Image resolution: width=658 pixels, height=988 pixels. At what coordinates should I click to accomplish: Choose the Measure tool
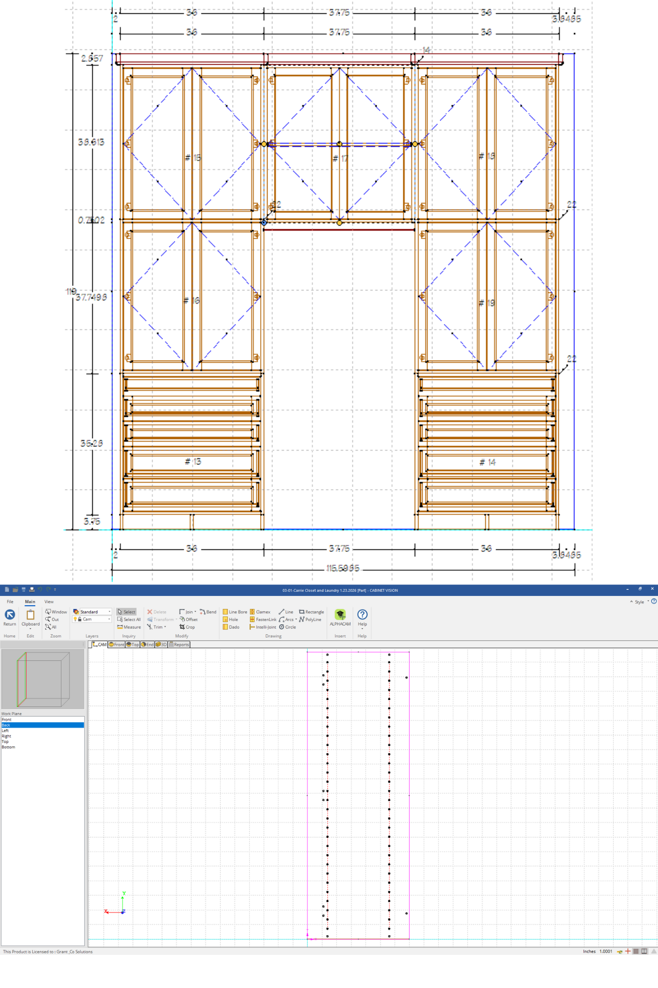[x=129, y=627]
